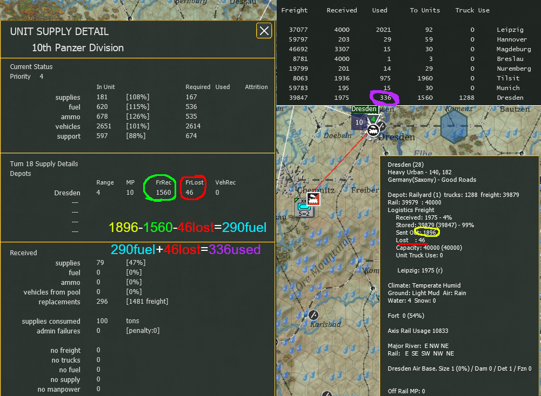Click the 'Truck Use' column header
Image resolution: width=541 pixels, height=396 pixels.
(x=472, y=10)
